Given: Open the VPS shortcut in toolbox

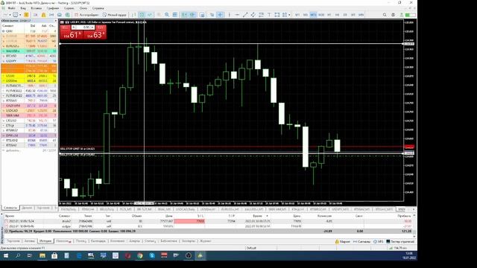Looking at the screenshot, I should point(378,241).
